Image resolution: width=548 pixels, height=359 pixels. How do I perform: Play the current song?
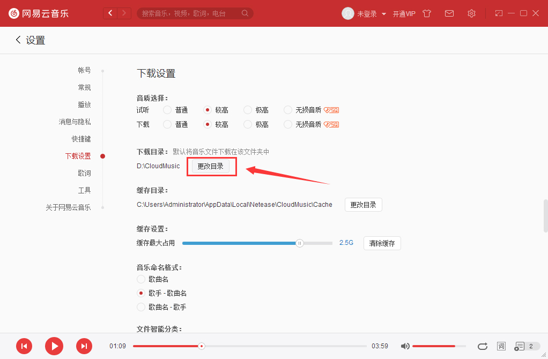tap(54, 346)
